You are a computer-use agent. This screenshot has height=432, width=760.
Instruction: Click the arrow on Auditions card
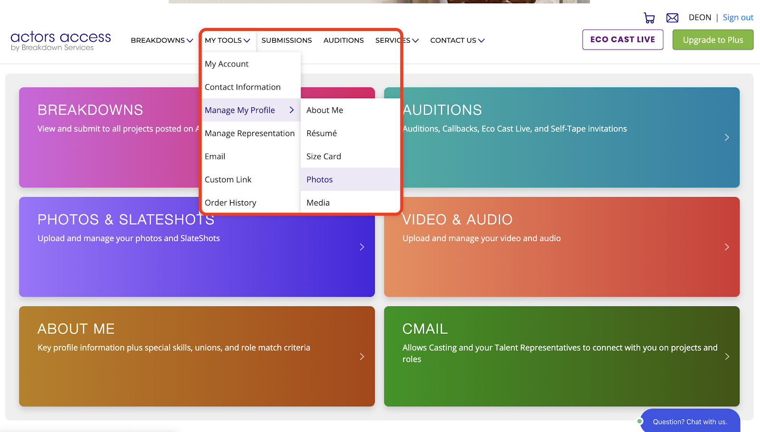coord(727,137)
